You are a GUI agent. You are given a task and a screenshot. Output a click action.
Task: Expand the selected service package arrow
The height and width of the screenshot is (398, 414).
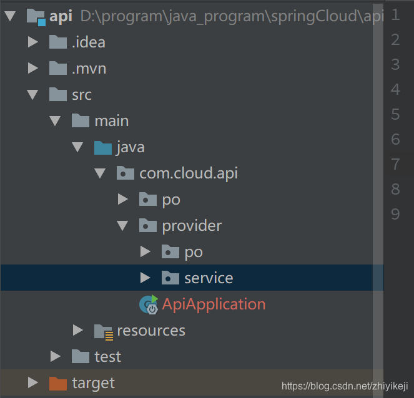pos(145,278)
